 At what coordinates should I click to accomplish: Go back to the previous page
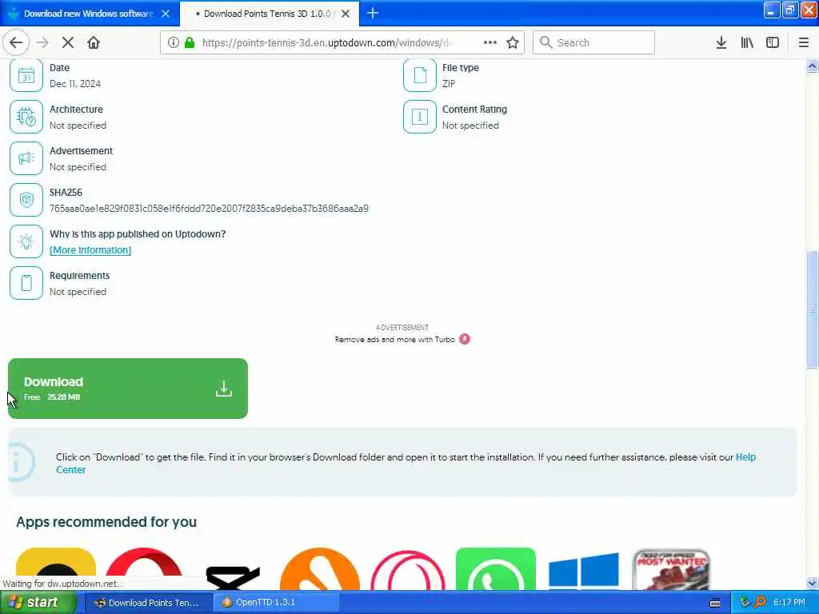point(16,42)
